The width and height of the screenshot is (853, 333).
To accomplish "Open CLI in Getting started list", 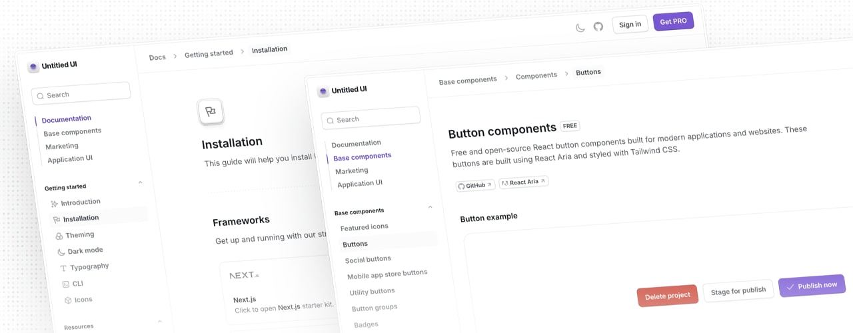I will [72, 284].
